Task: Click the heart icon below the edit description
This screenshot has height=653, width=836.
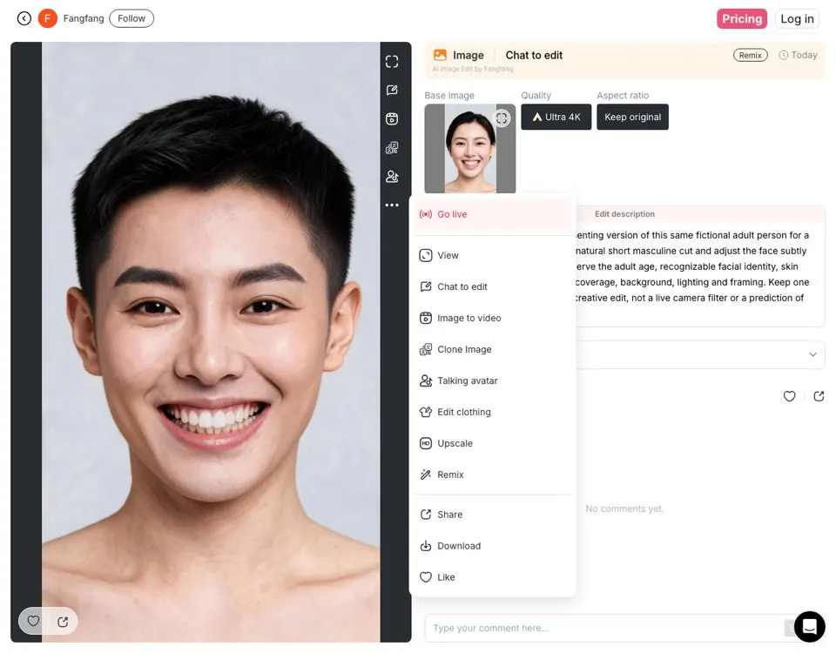Action: (789, 396)
